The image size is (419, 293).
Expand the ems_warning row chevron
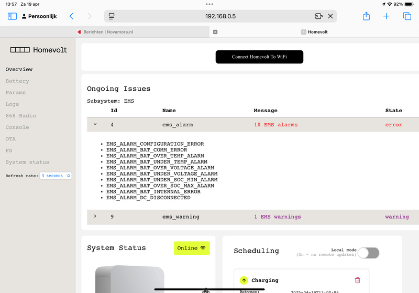click(95, 216)
